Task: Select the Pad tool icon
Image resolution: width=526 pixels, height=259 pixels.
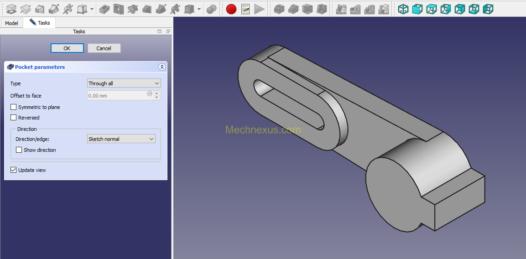Action: tap(11, 9)
